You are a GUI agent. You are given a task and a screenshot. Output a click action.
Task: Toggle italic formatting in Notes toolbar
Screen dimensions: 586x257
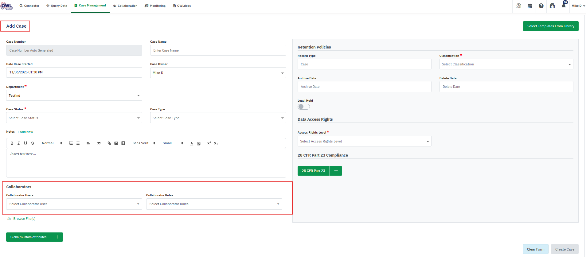19,143
